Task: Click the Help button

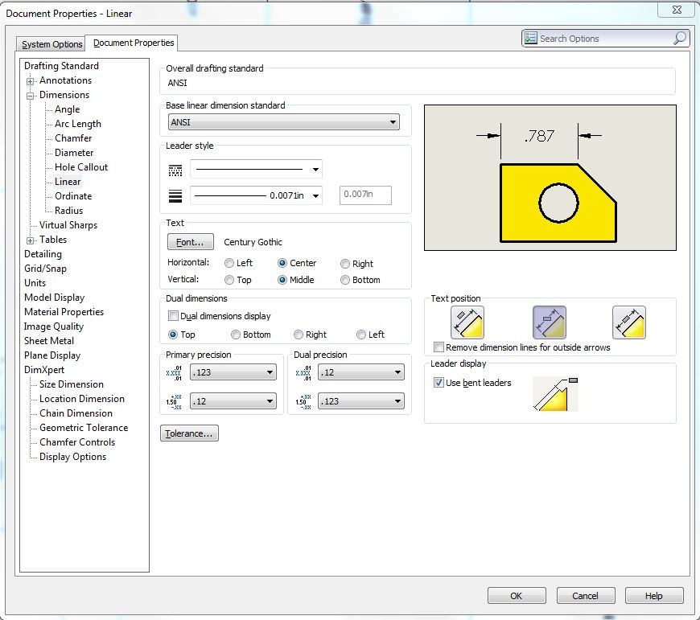Action: [654, 596]
